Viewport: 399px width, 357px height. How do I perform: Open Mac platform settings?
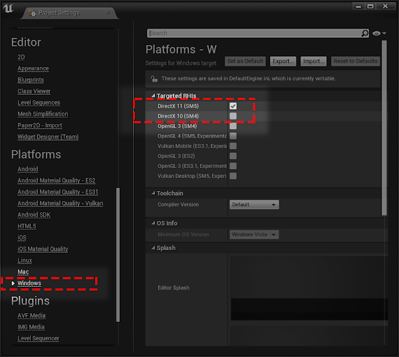click(23, 272)
